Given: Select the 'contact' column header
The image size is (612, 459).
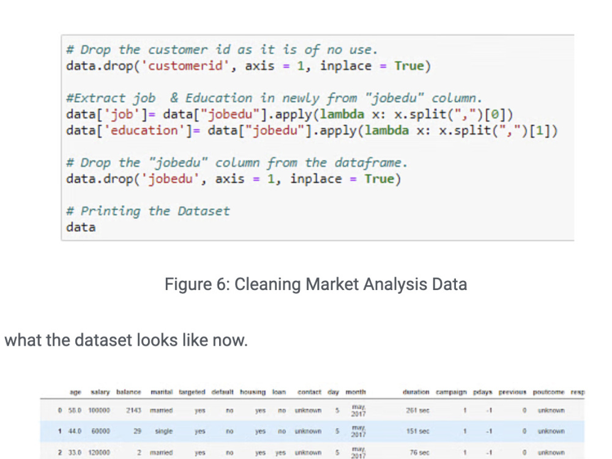Looking at the screenshot, I should tap(309, 392).
